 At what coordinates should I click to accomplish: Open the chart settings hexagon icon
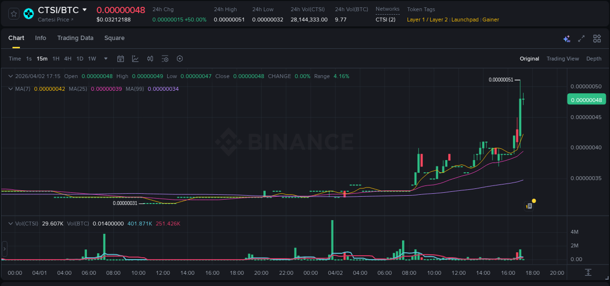(x=180, y=59)
